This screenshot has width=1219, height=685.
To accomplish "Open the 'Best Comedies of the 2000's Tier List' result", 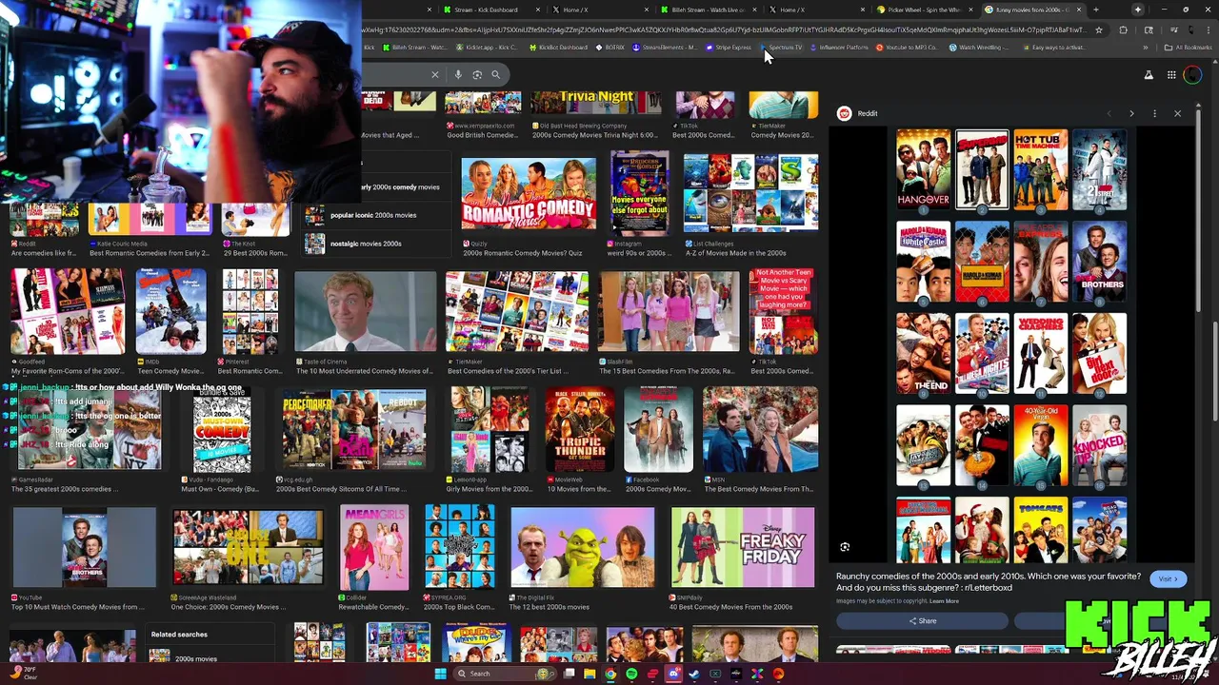I will (517, 312).
